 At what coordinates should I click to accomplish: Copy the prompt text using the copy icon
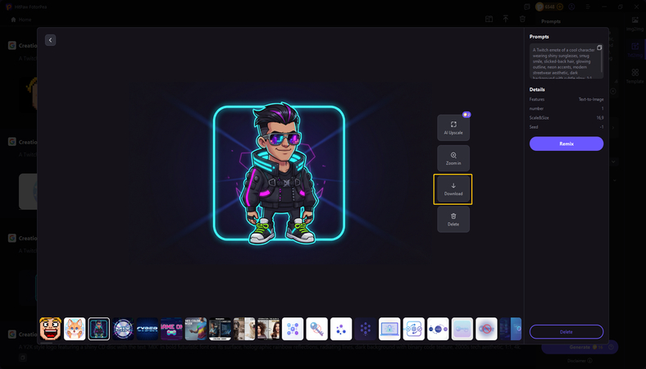(599, 48)
